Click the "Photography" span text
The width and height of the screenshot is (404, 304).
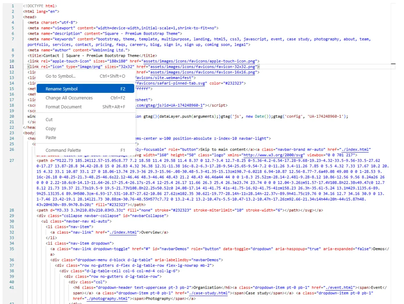pyautogui.click(x=158, y=298)
